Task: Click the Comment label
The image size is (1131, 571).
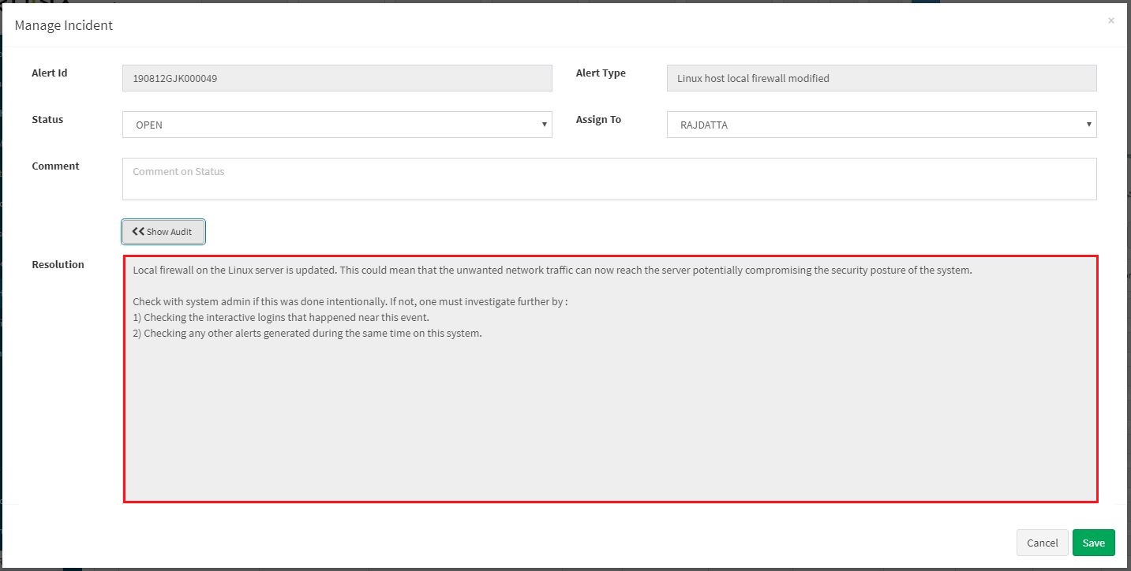Action: pyautogui.click(x=55, y=166)
